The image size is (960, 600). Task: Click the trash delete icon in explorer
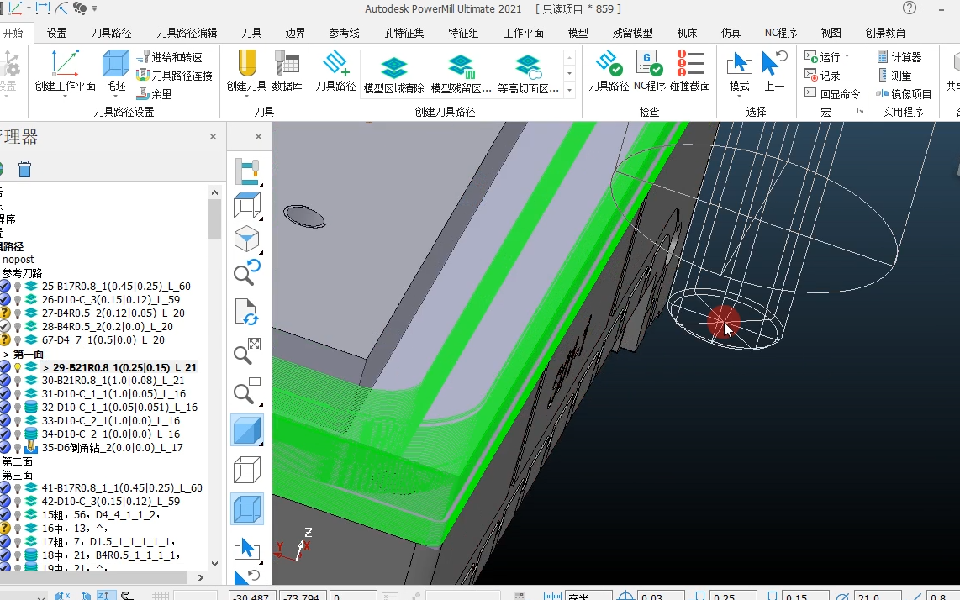(24, 168)
